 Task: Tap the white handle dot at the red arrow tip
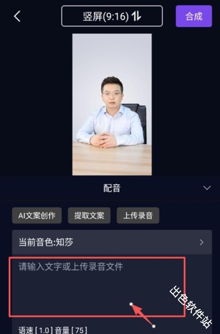[x=131, y=304]
